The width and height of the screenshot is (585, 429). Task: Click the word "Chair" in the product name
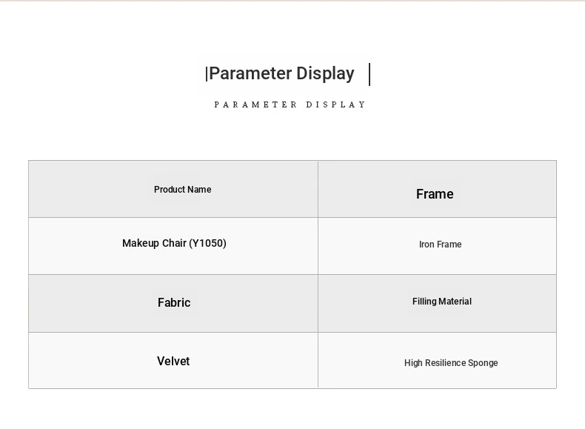point(174,243)
